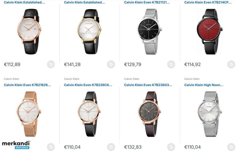This screenshot has width=236, height=151.
Task: Add first €110,04 leather watch to cart
Action: click(111, 147)
